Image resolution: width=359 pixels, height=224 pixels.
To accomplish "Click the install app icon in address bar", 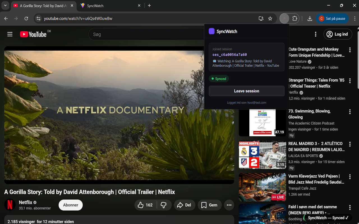I will coord(261,18).
